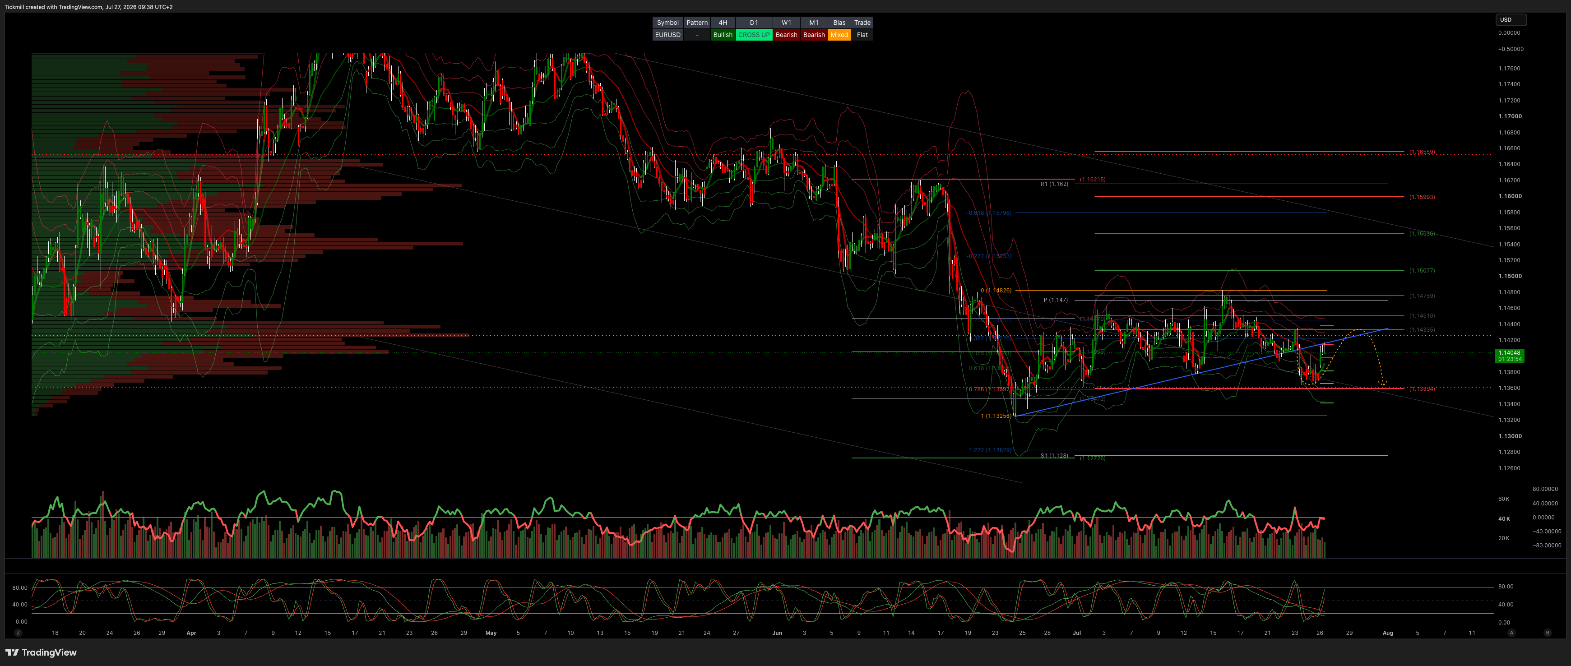Click the Flat trade cell
The image size is (1571, 666).
pos(862,35)
